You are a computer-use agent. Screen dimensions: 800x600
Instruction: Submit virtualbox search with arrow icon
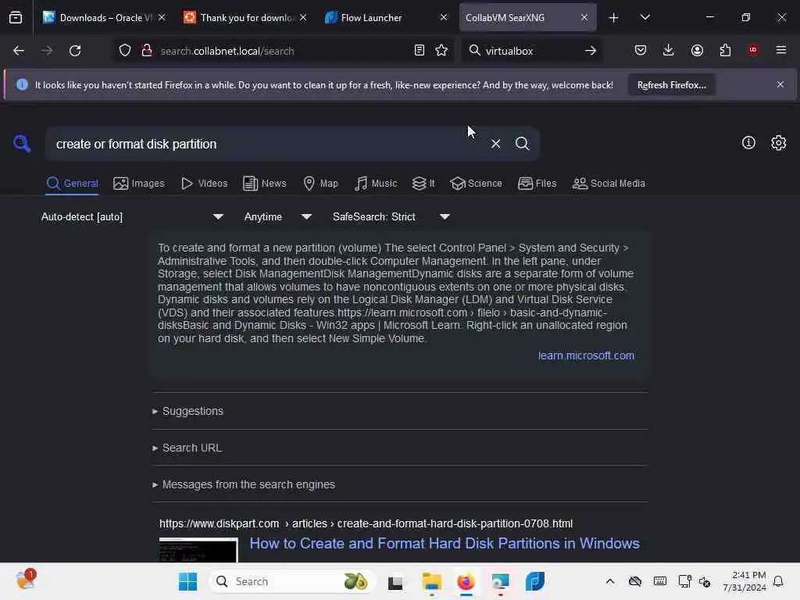coord(591,51)
